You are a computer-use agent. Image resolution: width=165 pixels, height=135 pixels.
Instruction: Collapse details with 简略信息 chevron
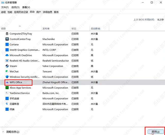[3, 132]
